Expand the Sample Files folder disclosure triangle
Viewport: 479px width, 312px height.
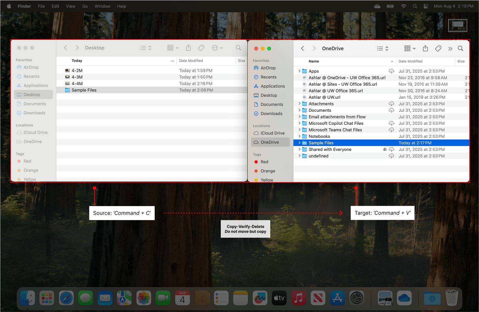click(299, 143)
